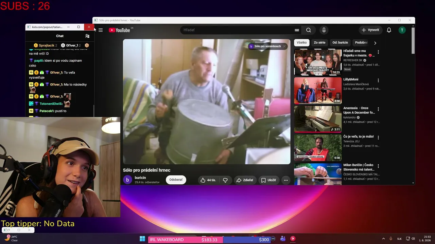Viewport: 435px width, 244px height.
Task: Open Windows Start menu
Action: pyautogui.click(x=142, y=239)
